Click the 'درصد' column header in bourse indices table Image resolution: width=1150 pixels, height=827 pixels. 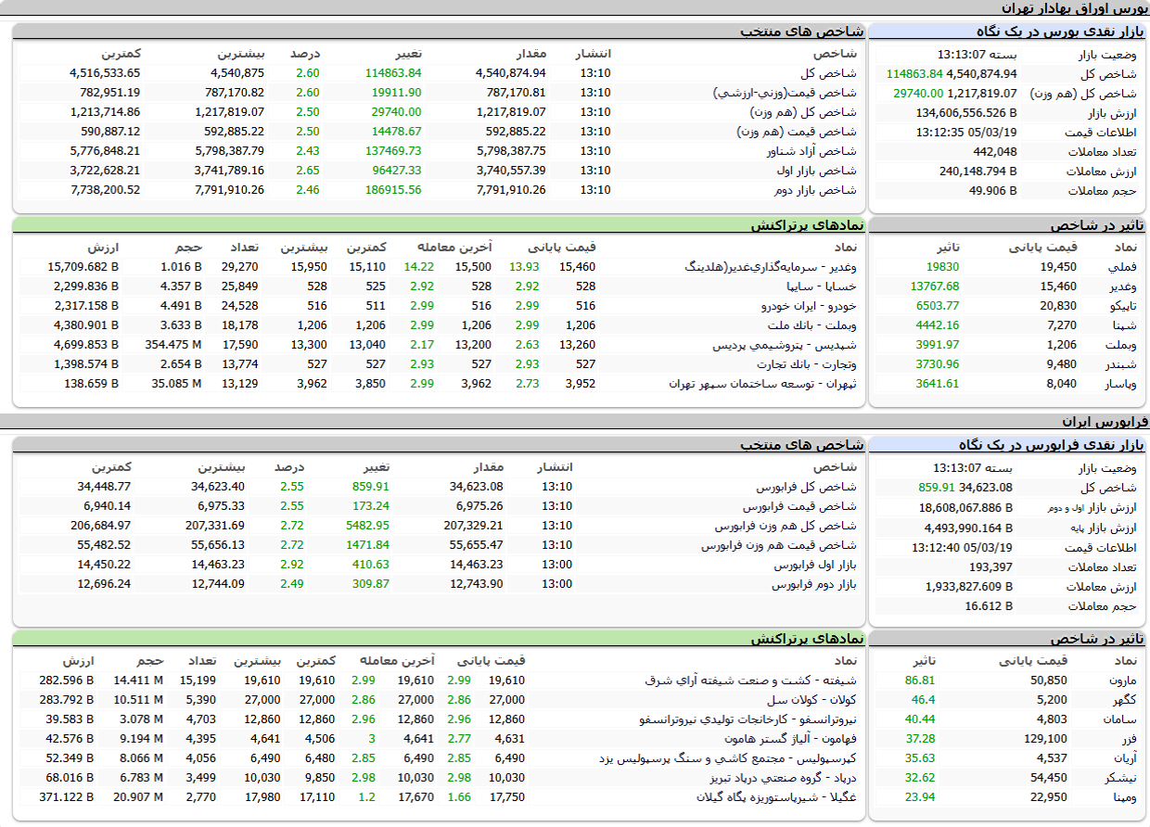click(305, 53)
